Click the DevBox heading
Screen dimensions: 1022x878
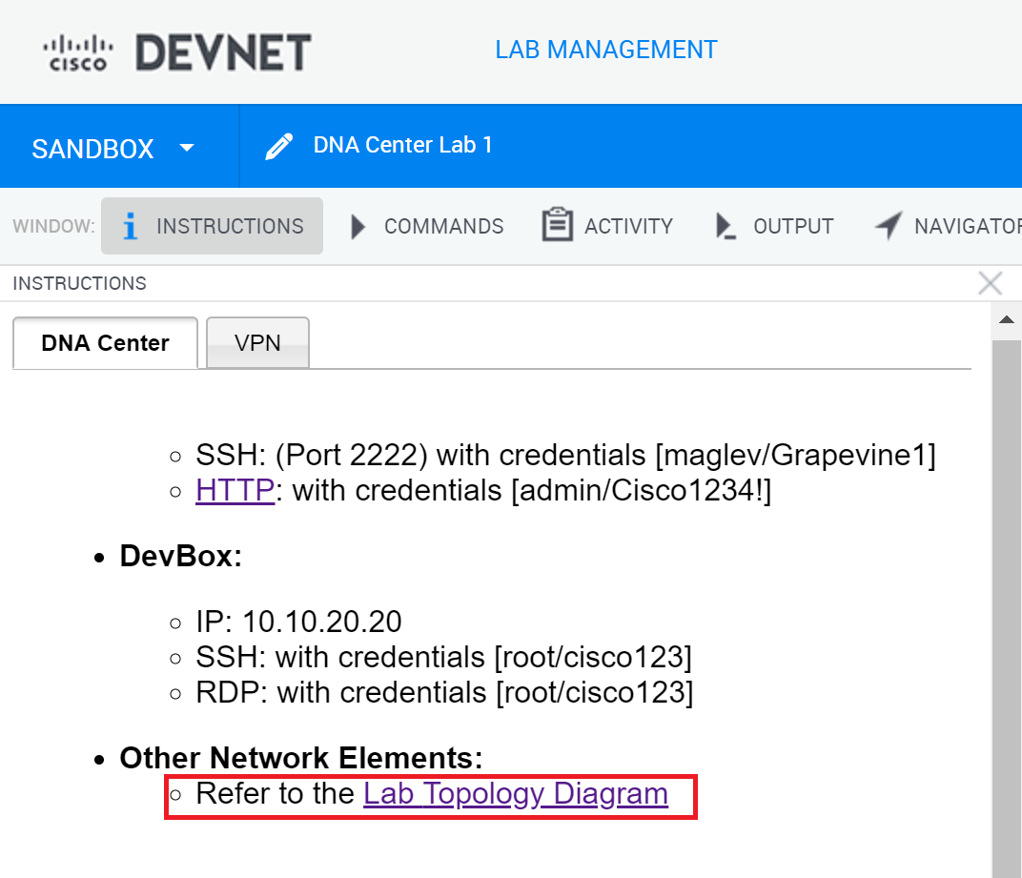(x=180, y=556)
